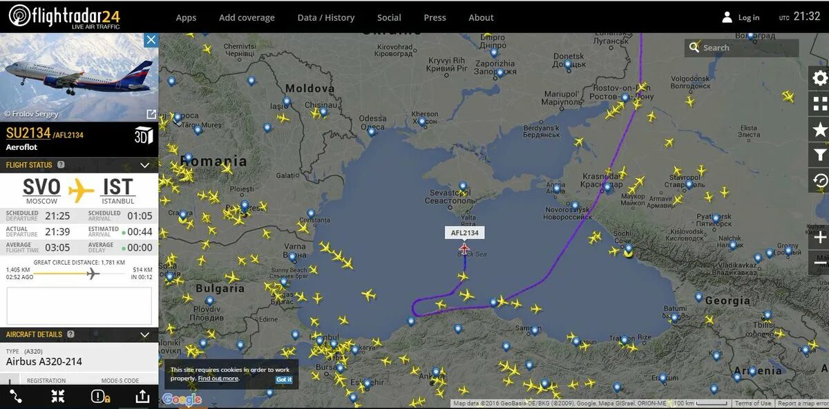Share this flight via upload icon
The width and height of the screenshot is (829, 409).
[142, 397]
